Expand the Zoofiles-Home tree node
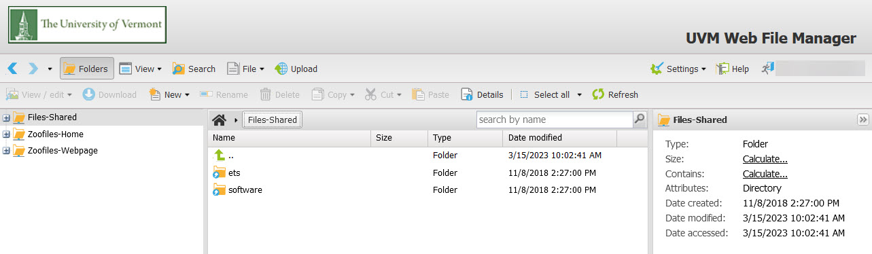The image size is (872, 254). click(6, 134)
